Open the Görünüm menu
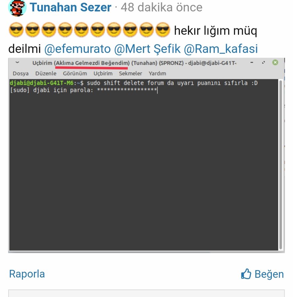Screen dimensions: 293x297 (75, 74)
